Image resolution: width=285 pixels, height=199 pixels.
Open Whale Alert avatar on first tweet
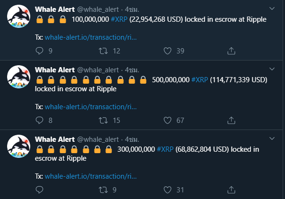[19, 17]
